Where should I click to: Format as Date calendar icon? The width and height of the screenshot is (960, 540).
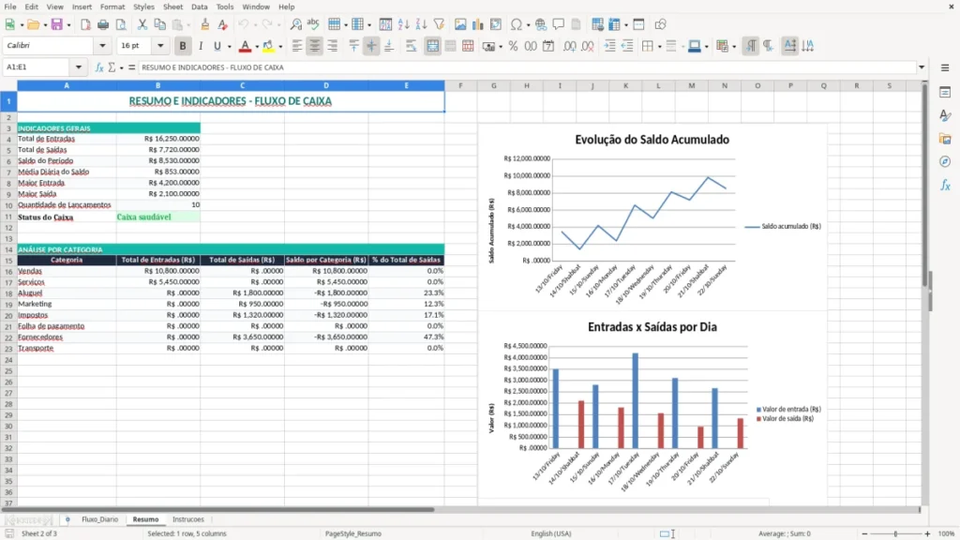(548, 46)
